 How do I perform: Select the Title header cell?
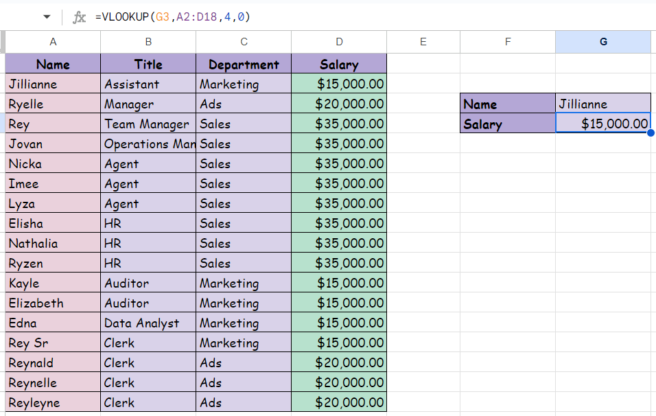point(148,65)
